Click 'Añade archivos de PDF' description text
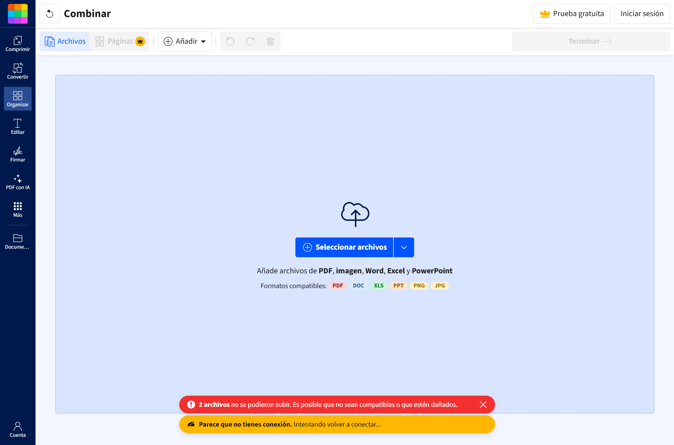 pyautogui.click(x=355, y=271)
